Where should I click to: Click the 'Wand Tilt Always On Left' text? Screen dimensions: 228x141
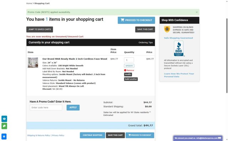coord(71,86)
